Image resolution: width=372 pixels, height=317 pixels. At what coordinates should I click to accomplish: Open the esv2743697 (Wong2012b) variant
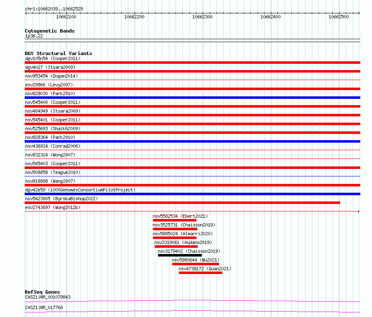(192, 211)
